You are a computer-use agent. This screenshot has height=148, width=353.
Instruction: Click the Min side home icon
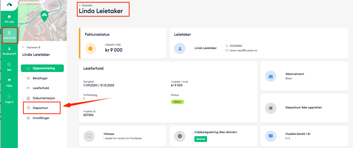9,17
